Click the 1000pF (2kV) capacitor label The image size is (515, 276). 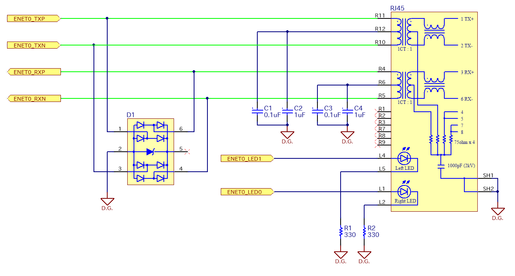461,165
